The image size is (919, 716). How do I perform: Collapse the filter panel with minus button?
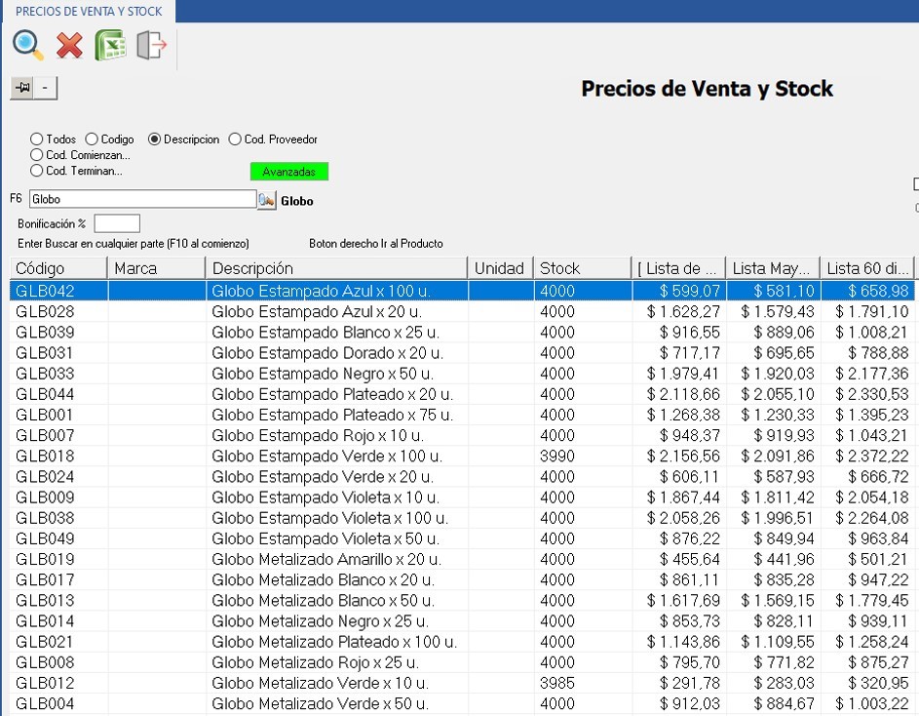(46, 88)
